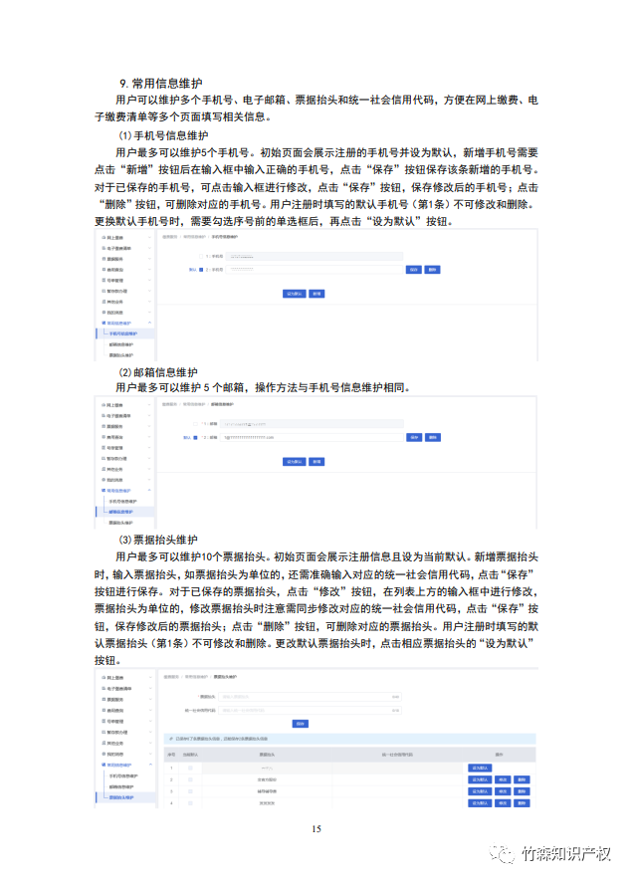Viewport: 631px width, 882px height.
Task: Tick 当前默认 checkbox in invoice table row 3
Action: tap(190, 792)
